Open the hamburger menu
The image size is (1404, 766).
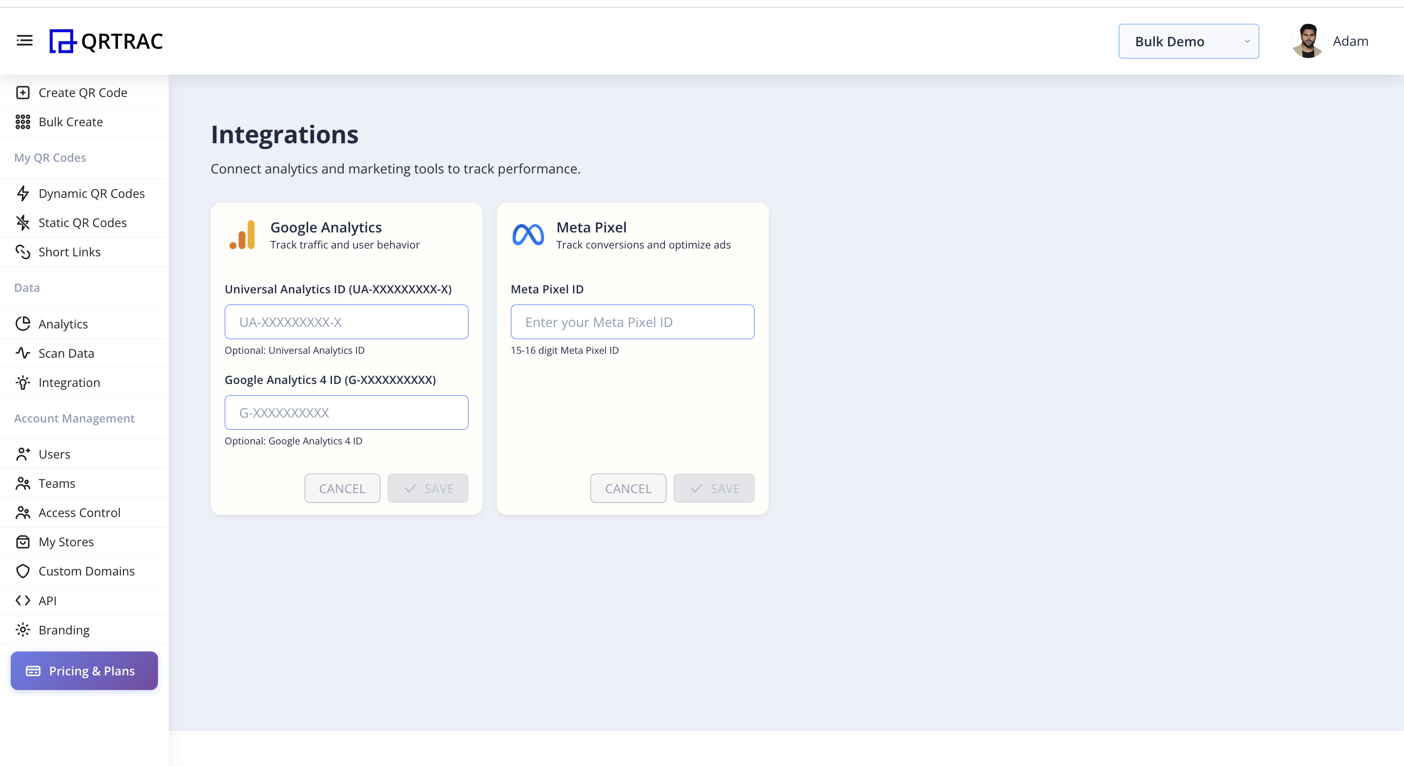[x=24, y=40]
